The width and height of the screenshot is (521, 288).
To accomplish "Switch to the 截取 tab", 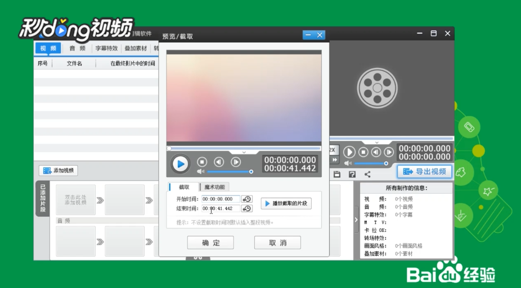I will (184, 187).
